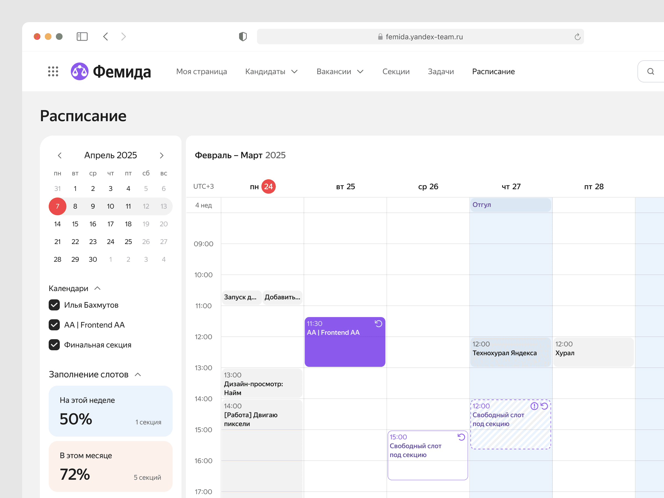Select April 15 in the mini calendar

pos(75,224)
